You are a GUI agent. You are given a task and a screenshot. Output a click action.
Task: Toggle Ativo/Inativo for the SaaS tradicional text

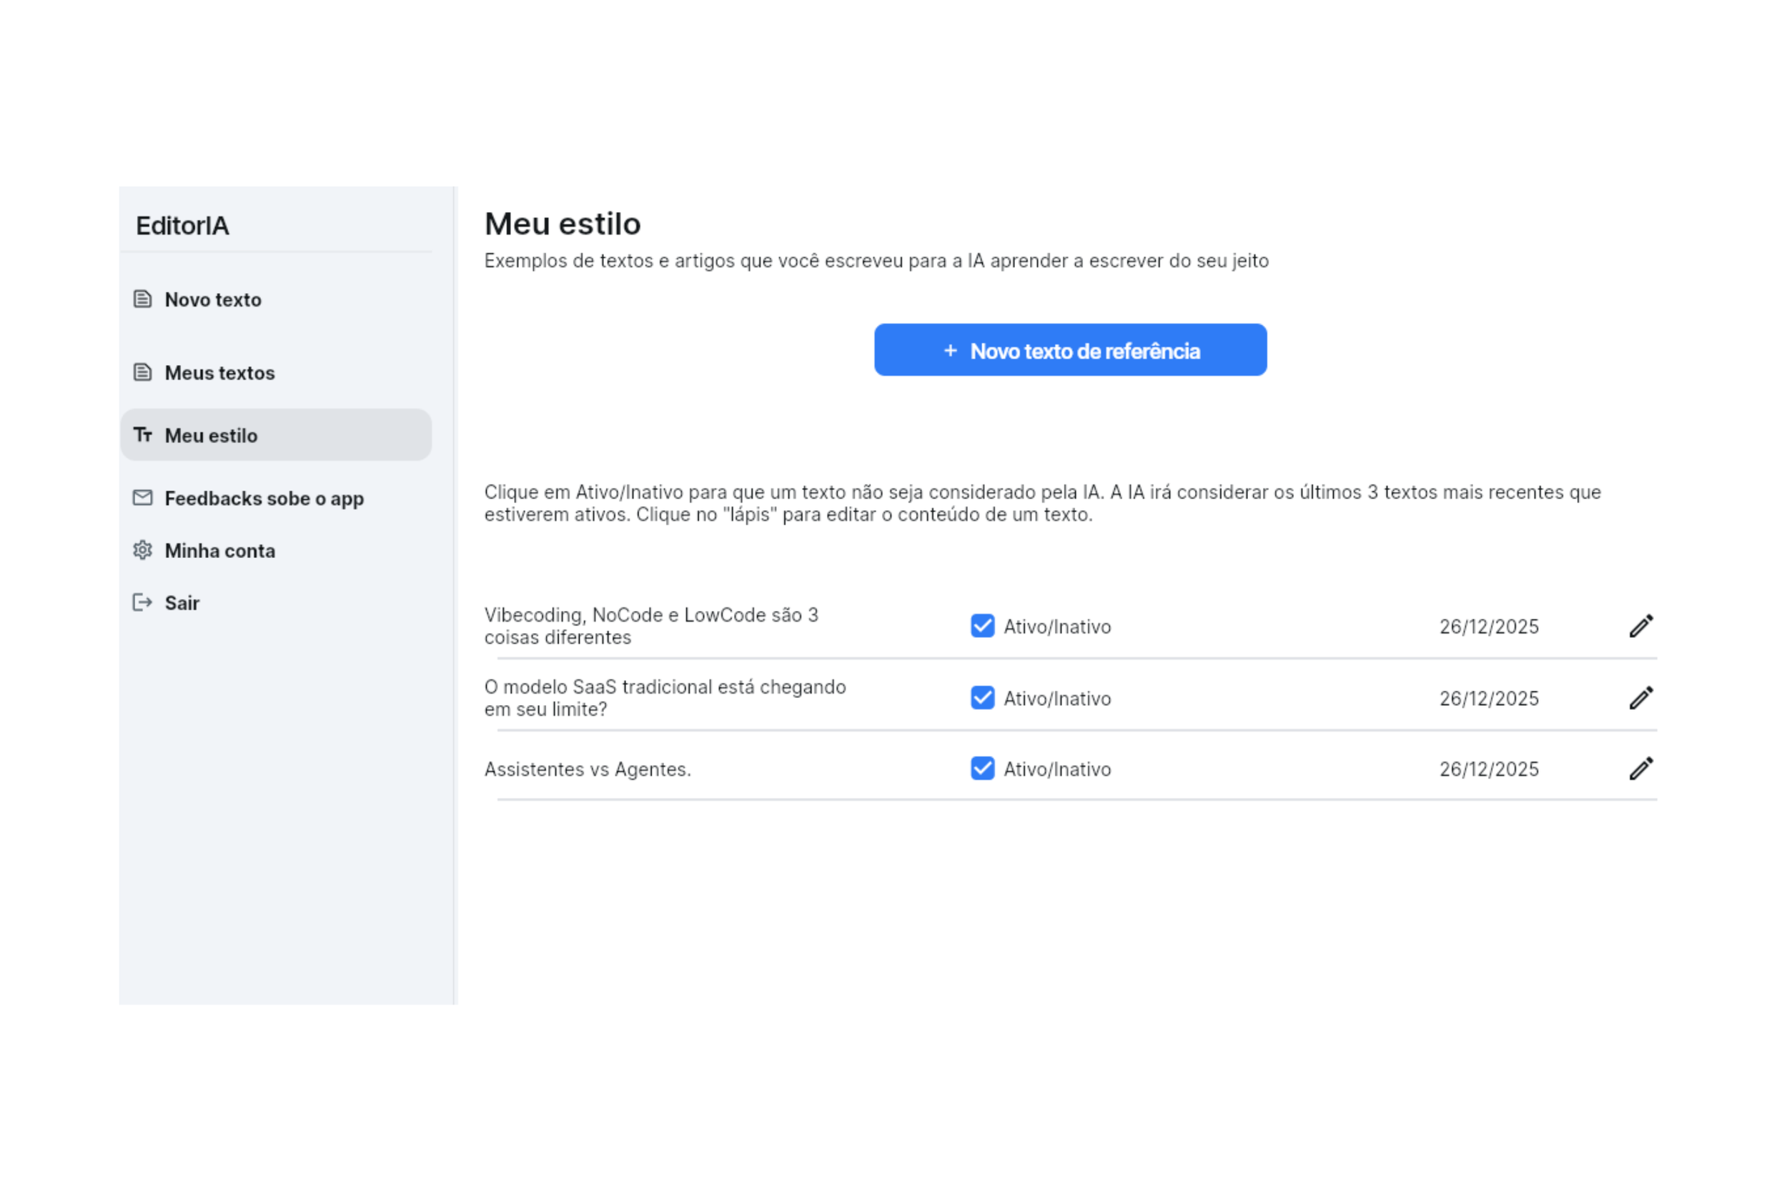click(x=982, y=698)
